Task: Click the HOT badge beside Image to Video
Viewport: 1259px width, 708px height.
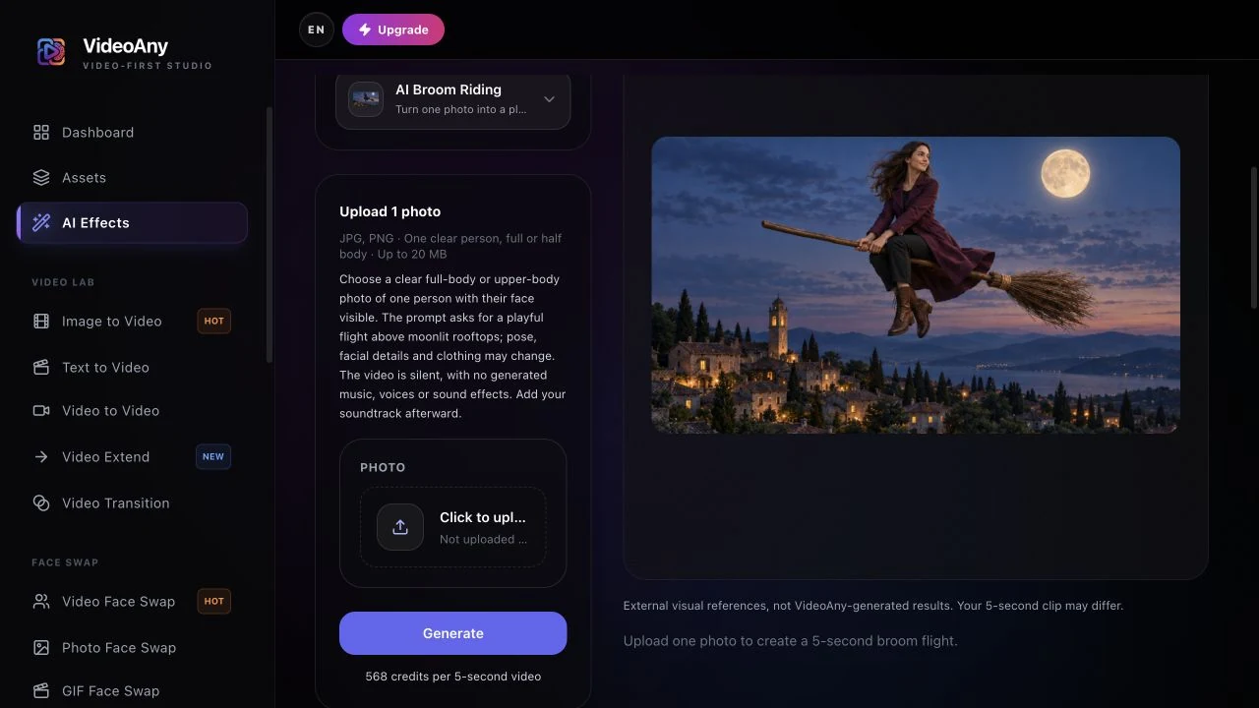Action: (x=213, y=322)
